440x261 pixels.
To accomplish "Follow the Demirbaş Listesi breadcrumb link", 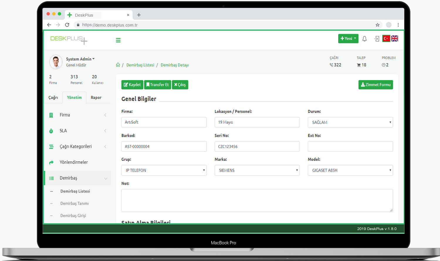I will 140,65.
